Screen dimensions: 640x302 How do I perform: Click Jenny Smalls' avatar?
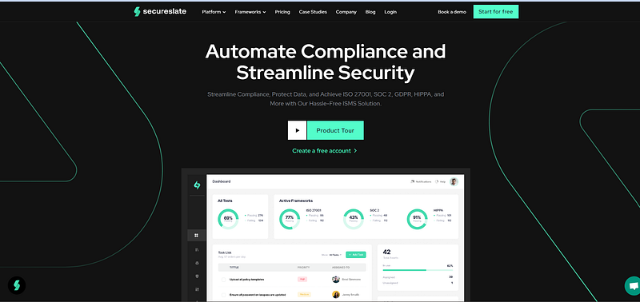click(x=336, y=294)
